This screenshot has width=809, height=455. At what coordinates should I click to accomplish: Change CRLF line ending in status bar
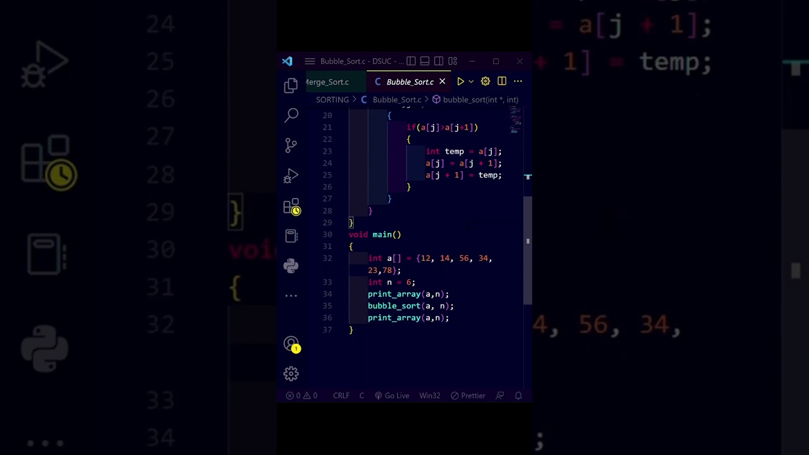point(341,396)
